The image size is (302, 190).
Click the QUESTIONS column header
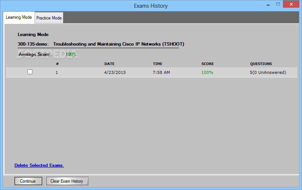click(261, 64)
